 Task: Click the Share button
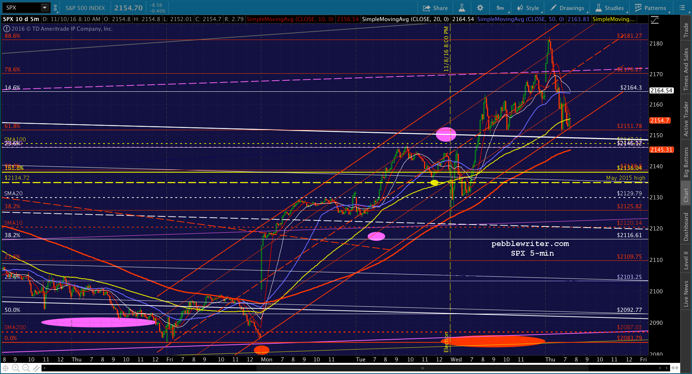436,8
